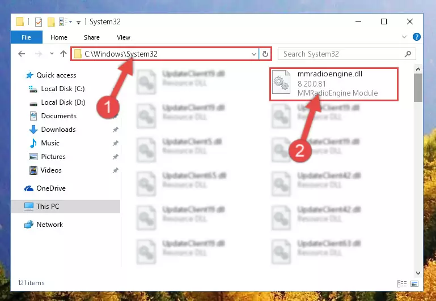The height and width of the screenshot is (301, 436).
Task: Click the magnifier search icon
Action: click(x=408, y=54)
